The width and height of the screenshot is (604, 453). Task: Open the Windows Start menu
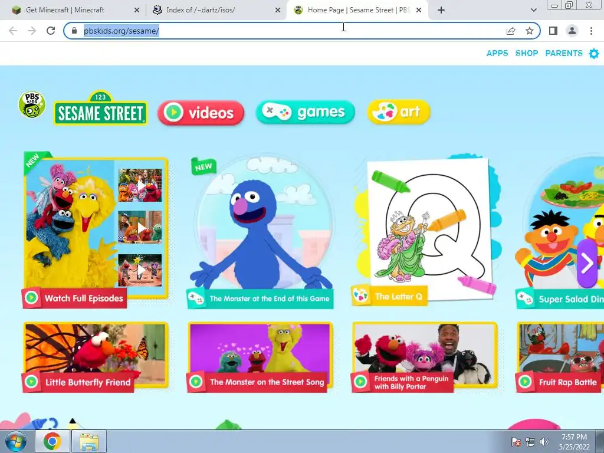pos(16,441)
